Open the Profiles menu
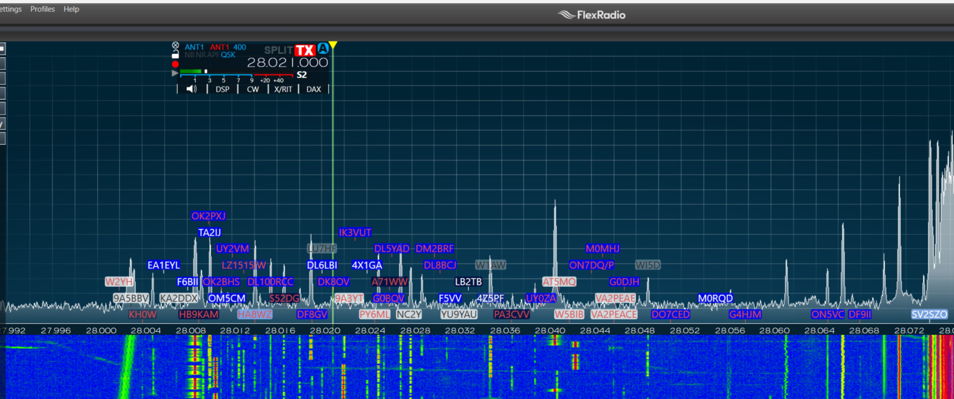The height and width of the screenshot is (399, 954). coord(43,9)
